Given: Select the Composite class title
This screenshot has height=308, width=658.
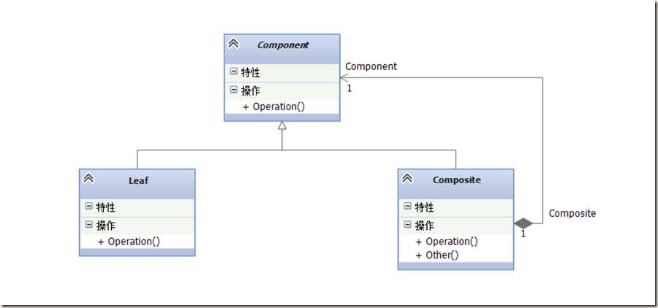Looking at the screenshot, I should (x=456, y=180).
